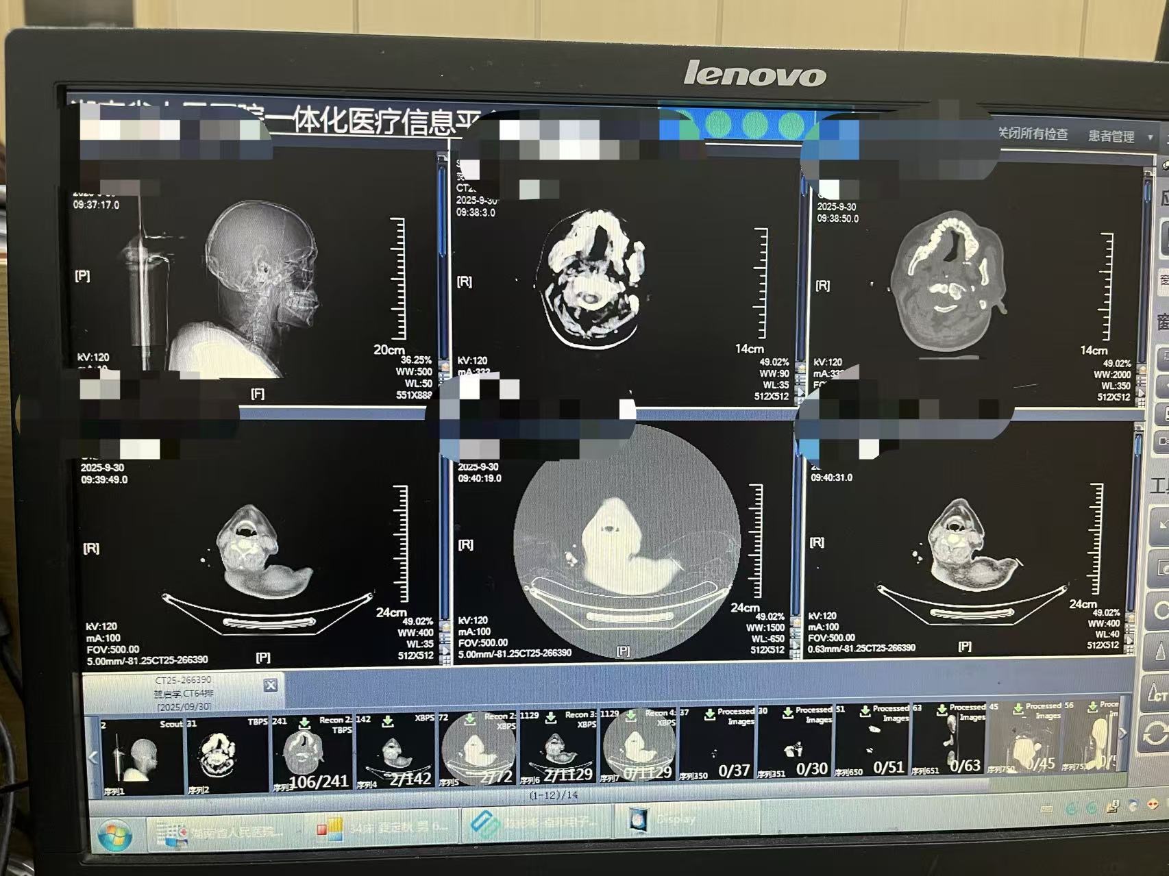
Task: Click 关闭所有检查 to close all exams
Action: pyautogui.click(x=1032, y=134)
